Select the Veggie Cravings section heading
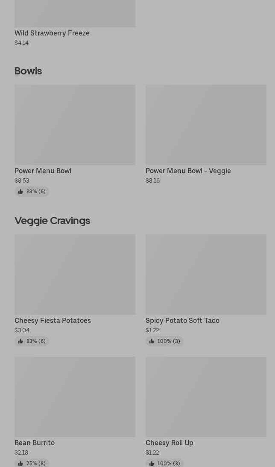The image size is (275, 467). [52, 220]
